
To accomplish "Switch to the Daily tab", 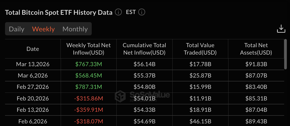I will (x=17, y=29).
